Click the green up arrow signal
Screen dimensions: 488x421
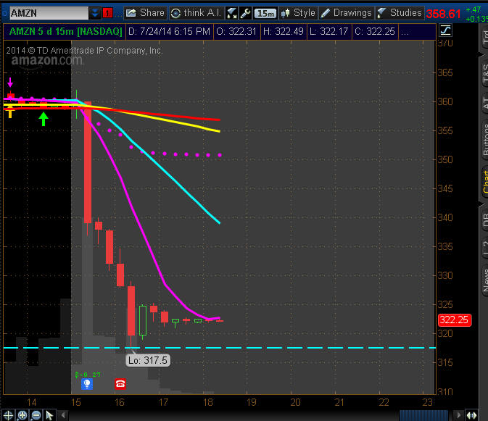[44, 119]
